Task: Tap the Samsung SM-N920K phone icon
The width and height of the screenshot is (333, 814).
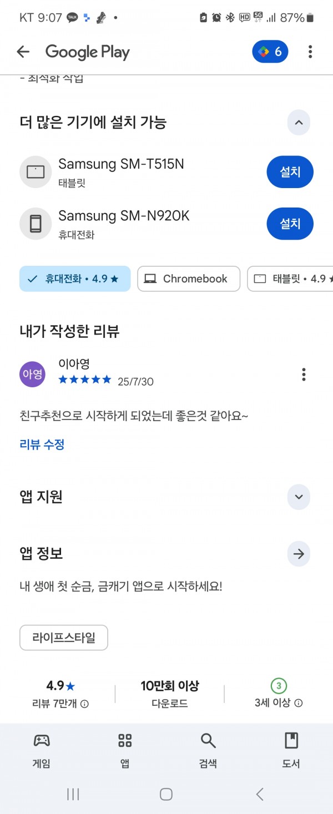Action: [x=36, y=224]
